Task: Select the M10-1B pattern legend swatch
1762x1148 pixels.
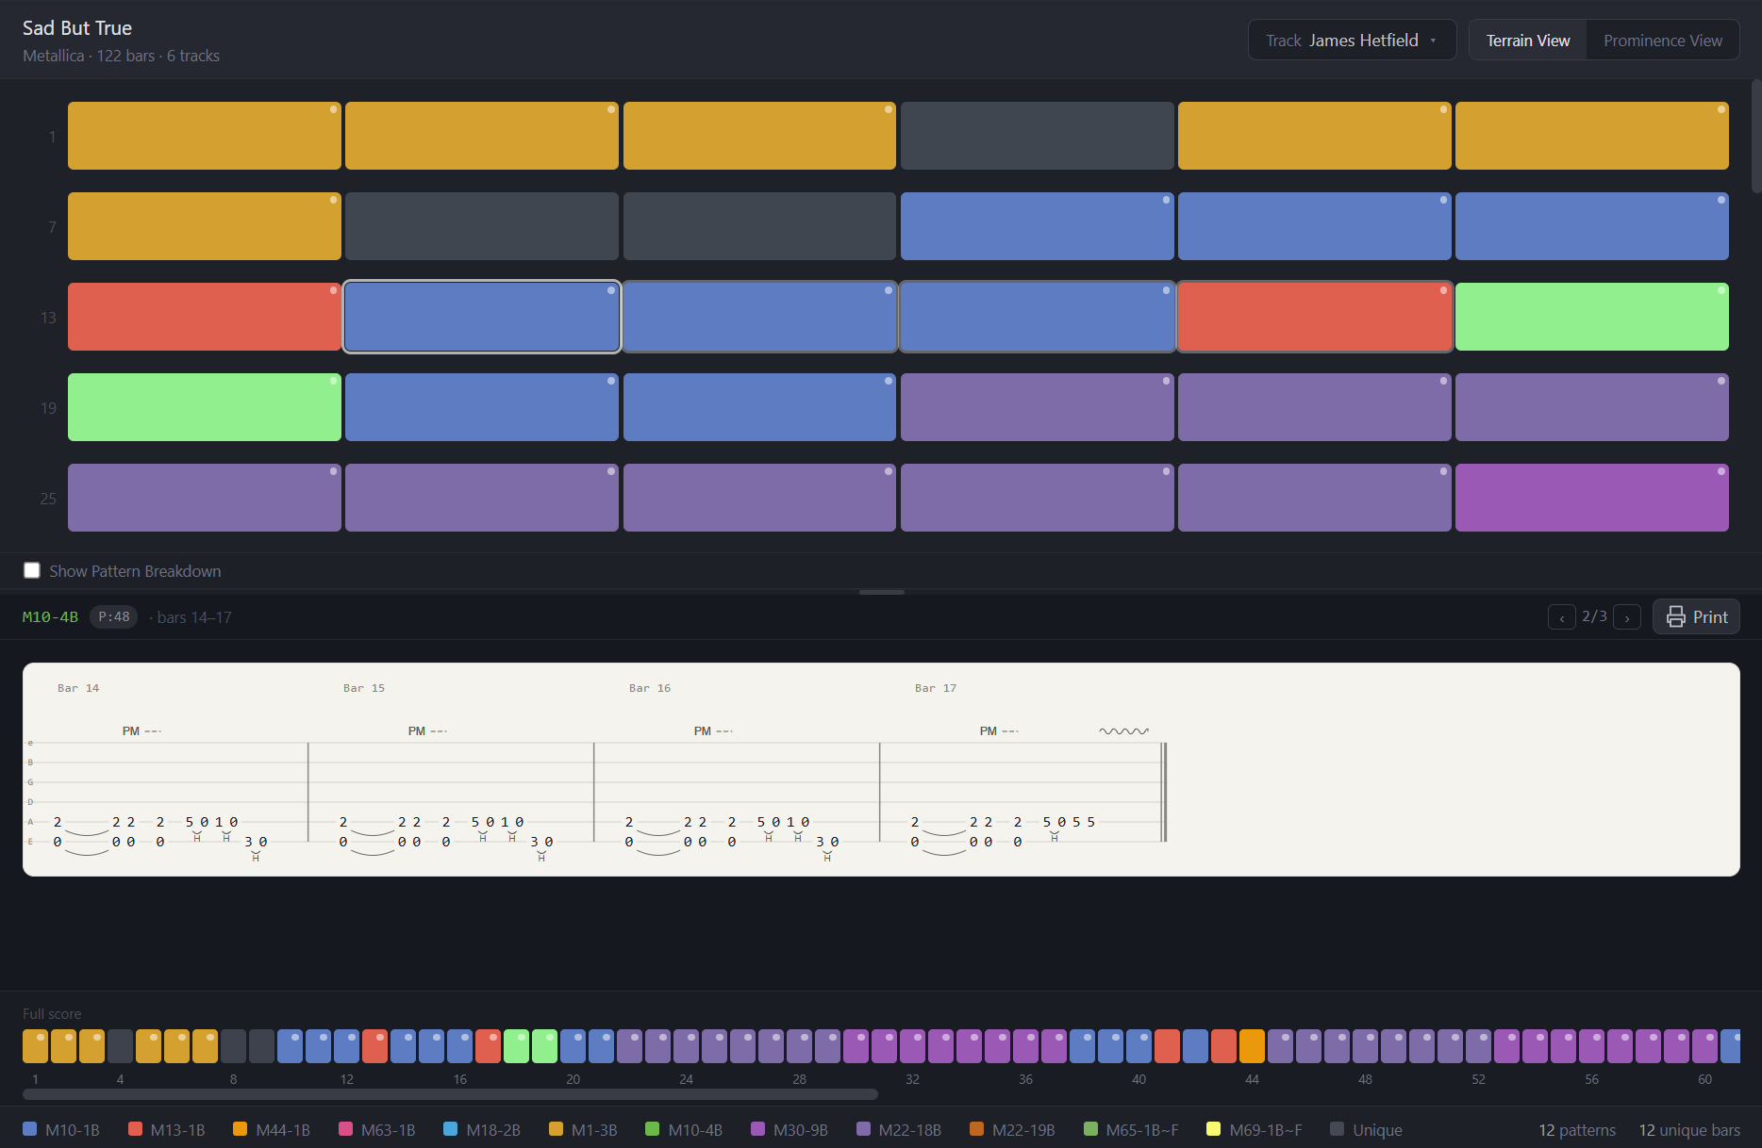Action: click(x=29, y=1128)
